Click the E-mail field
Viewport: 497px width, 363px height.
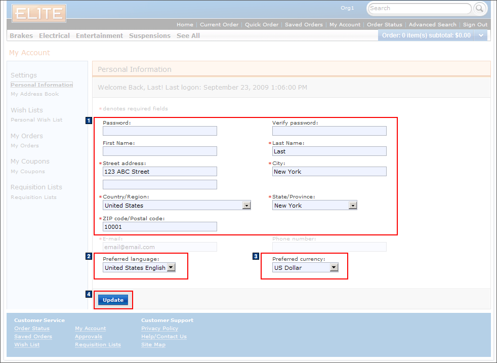click(x=160, y=247)
